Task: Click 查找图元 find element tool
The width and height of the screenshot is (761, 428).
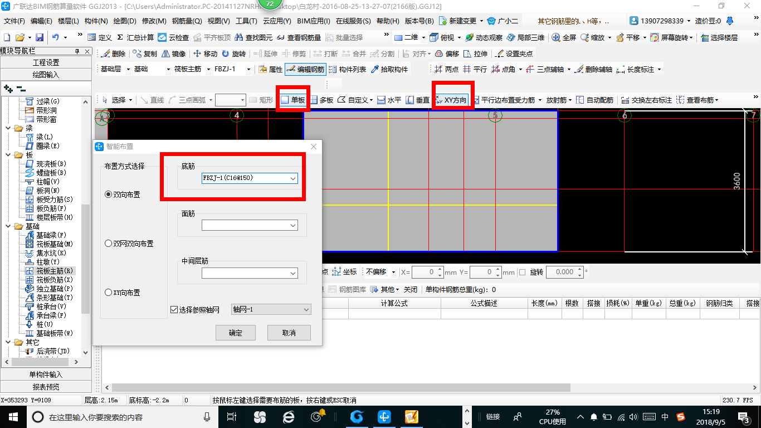Action: point(254,37)
